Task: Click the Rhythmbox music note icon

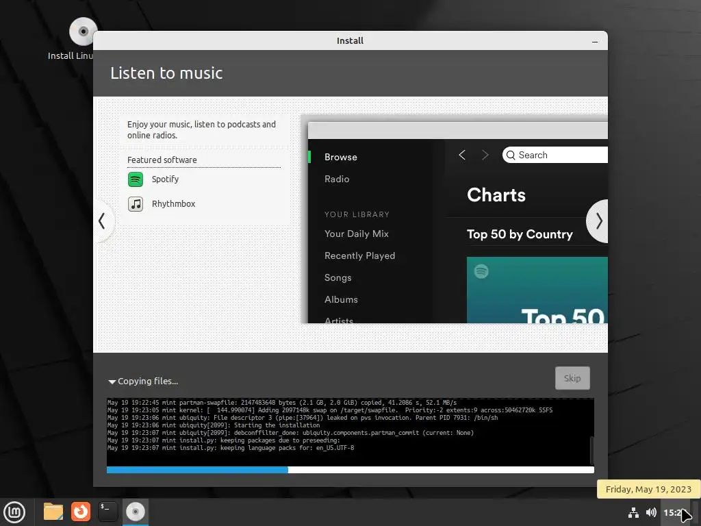Action: (136, 204)
